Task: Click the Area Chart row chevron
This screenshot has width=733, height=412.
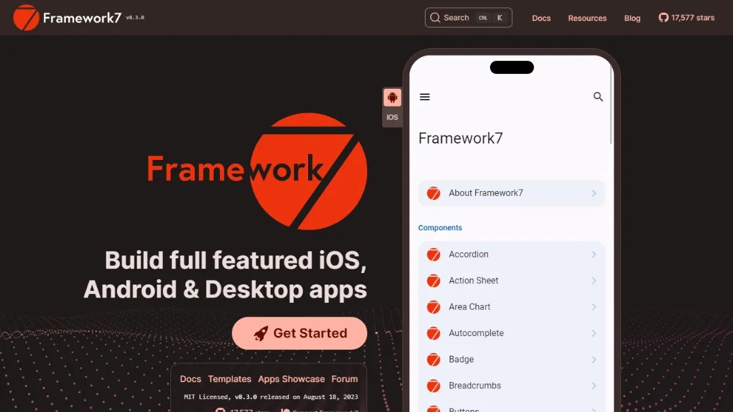Action: (594, 306)
